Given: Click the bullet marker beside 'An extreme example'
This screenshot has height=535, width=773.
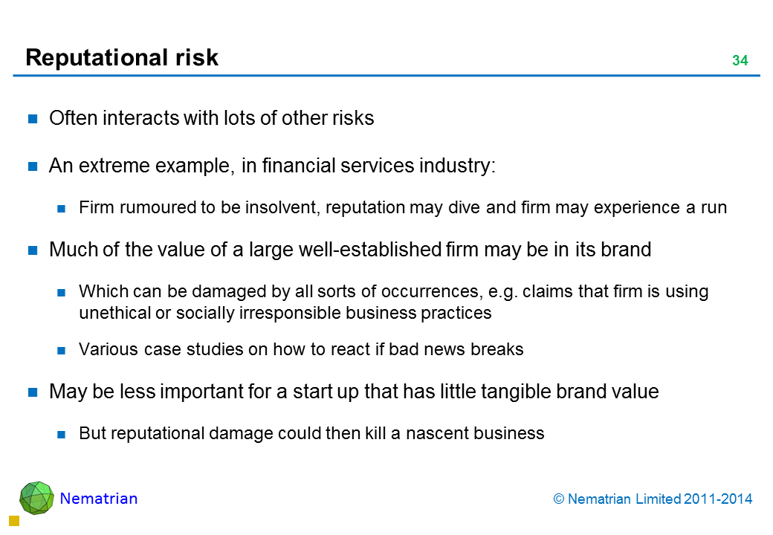Looking at the screenshot, I should 33,166.
